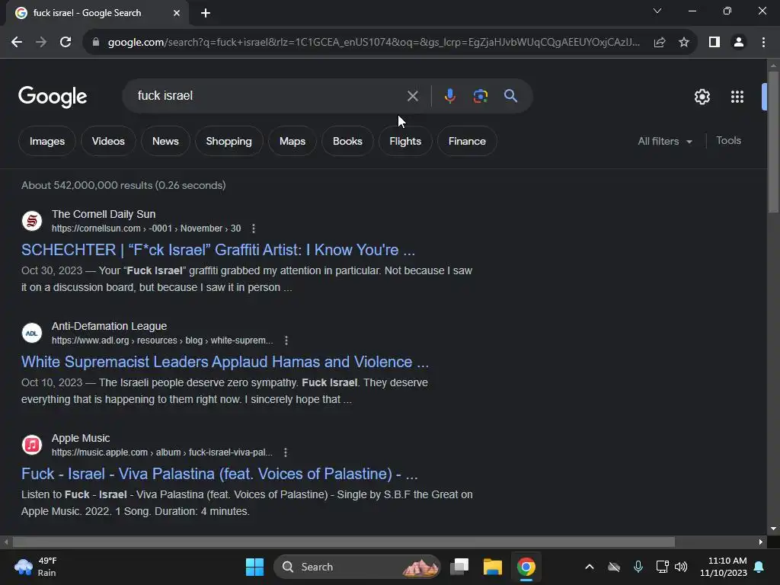
Task: Show hidden system tray icons
Action: (x=590, y=567)
